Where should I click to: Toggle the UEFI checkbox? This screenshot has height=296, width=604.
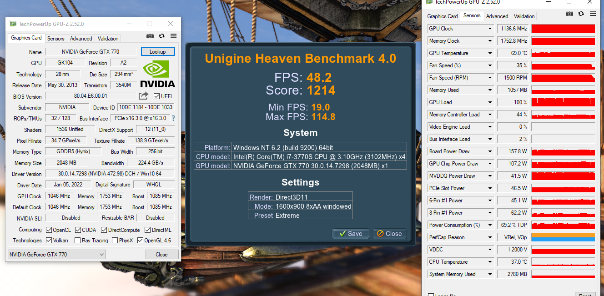156,96
